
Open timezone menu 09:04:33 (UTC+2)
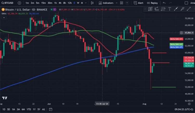coord(184,109)
